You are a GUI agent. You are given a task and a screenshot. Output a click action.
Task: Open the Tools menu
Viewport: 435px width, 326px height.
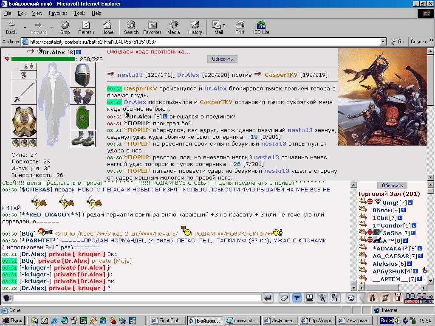pos(79,13)
